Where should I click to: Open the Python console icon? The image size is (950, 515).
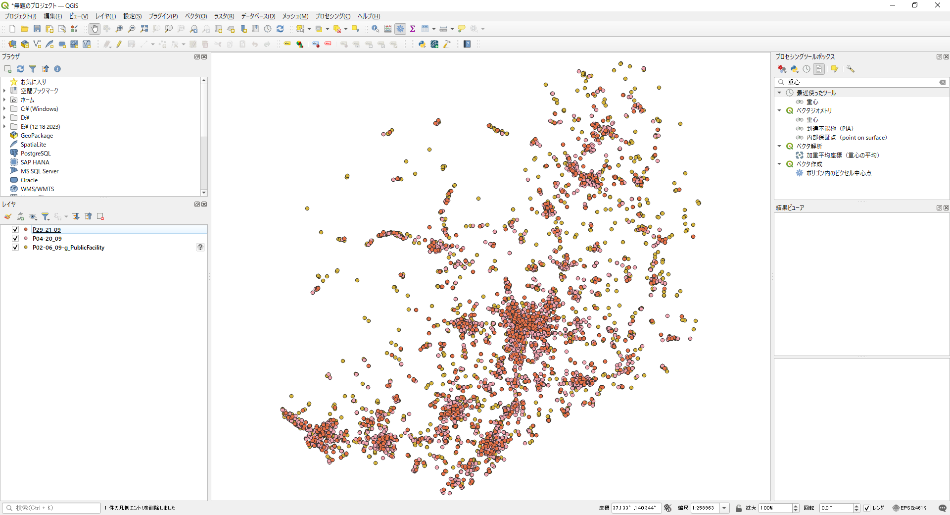click(x=422, y=44)
